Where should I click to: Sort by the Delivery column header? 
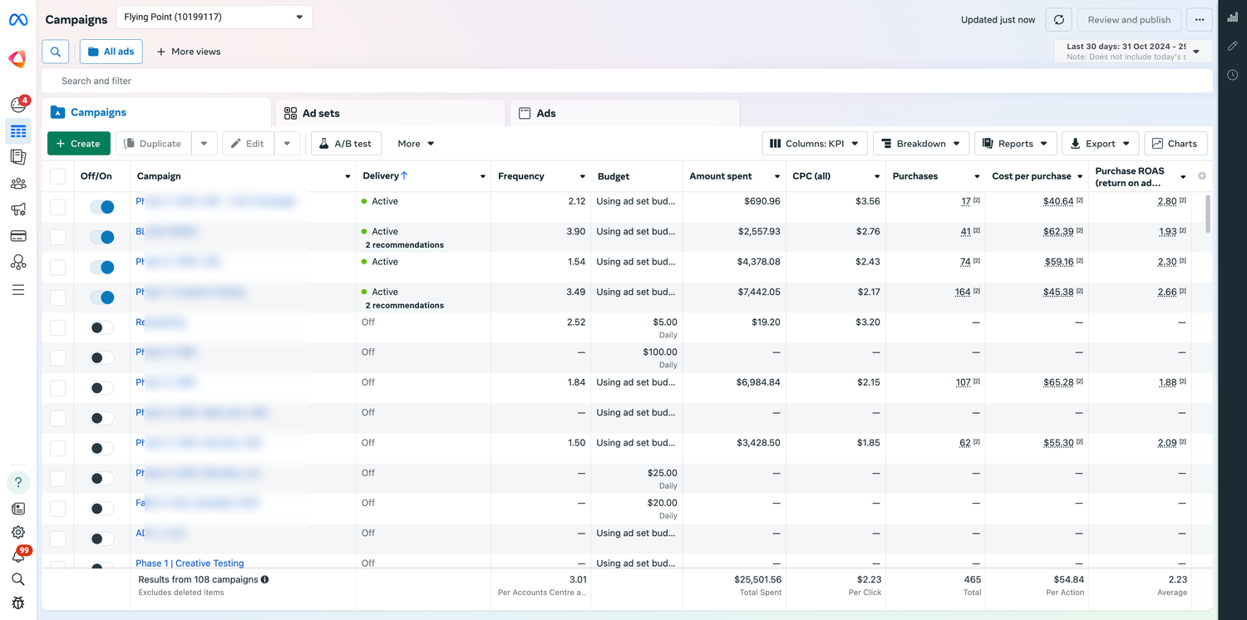[x=385, y=176]
